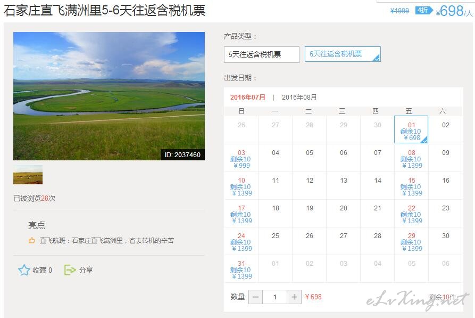Image resolution: width=475 pixels, height=318 pixels.
Task: Click the green share icon
Action: [x=70, y=270]
